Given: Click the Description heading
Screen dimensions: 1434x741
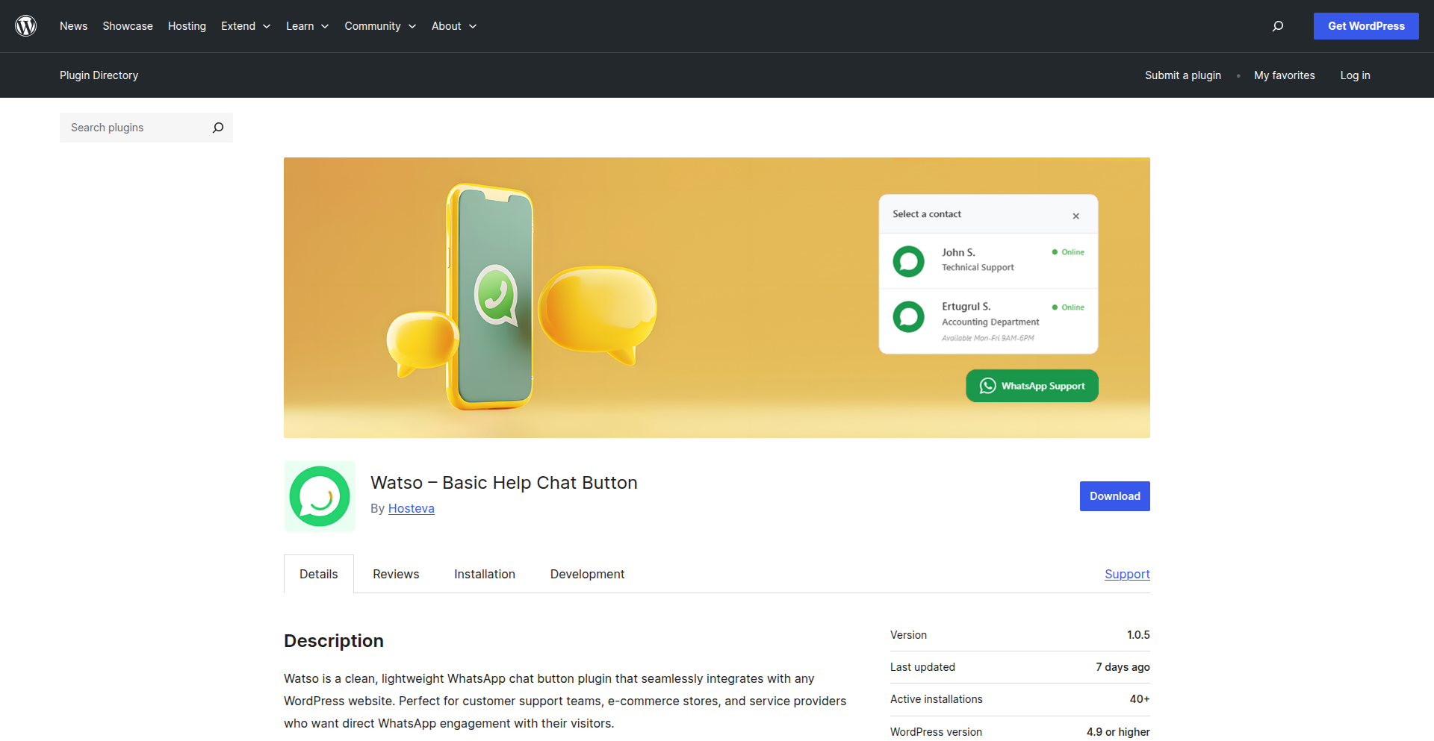Looking at the screenshot, I should click(334, 641).
